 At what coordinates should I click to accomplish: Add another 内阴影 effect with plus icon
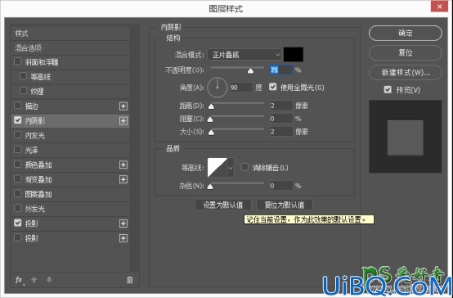(x=123, y=121)
